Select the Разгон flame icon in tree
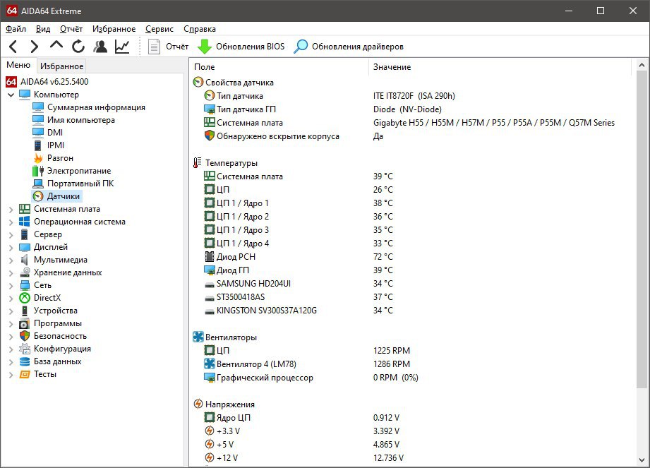650x468 pixels. [x=38, y=158]
